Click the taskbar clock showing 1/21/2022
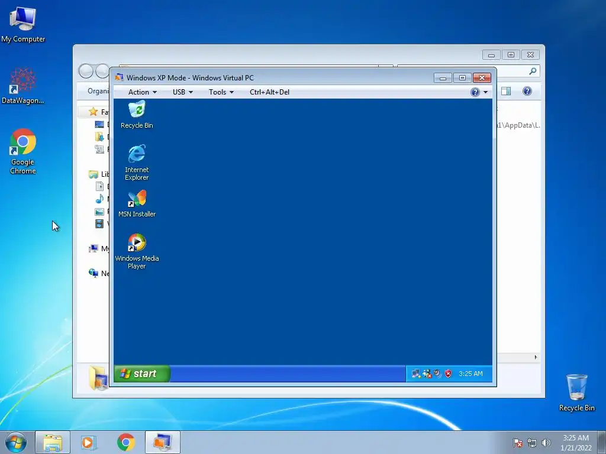 click(576, 443)
